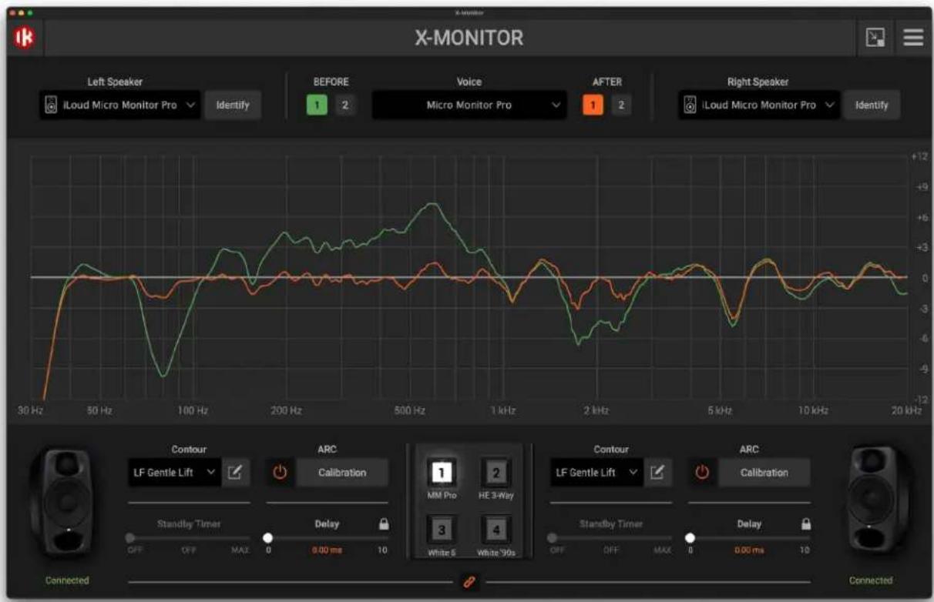The height and width of the screenshot is (602, 934).
Task: Edit the left speaker Contour preset
Action: pyautogui.click(x=235, y=473)
